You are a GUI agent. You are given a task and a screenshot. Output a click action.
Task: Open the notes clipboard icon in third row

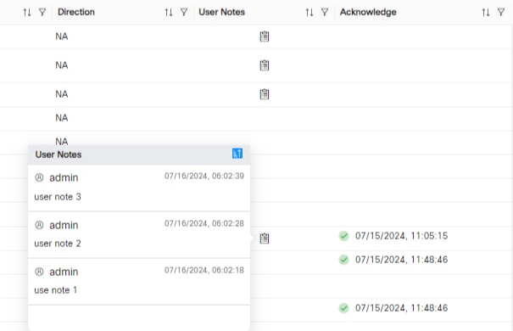[265, 94]
